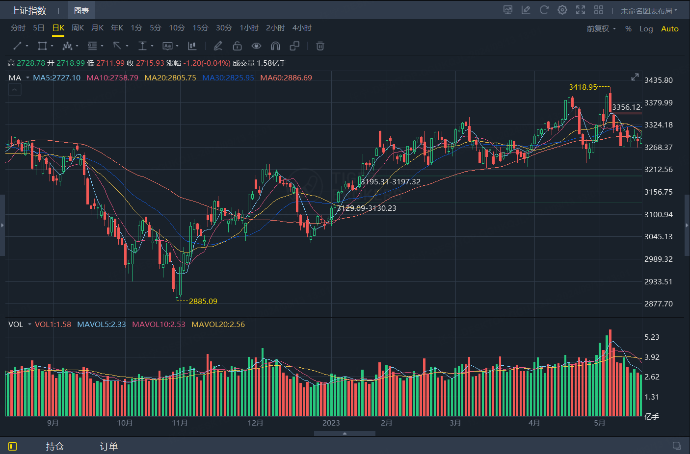Collapse the MA legend with chevron button

tap(15, 90)
